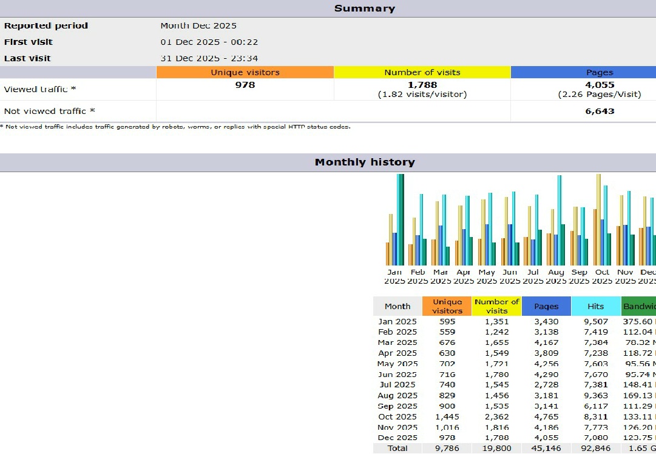Click the Viewed traffic row label
Screen dimensions: 656x454
click(x=40, y=89)
